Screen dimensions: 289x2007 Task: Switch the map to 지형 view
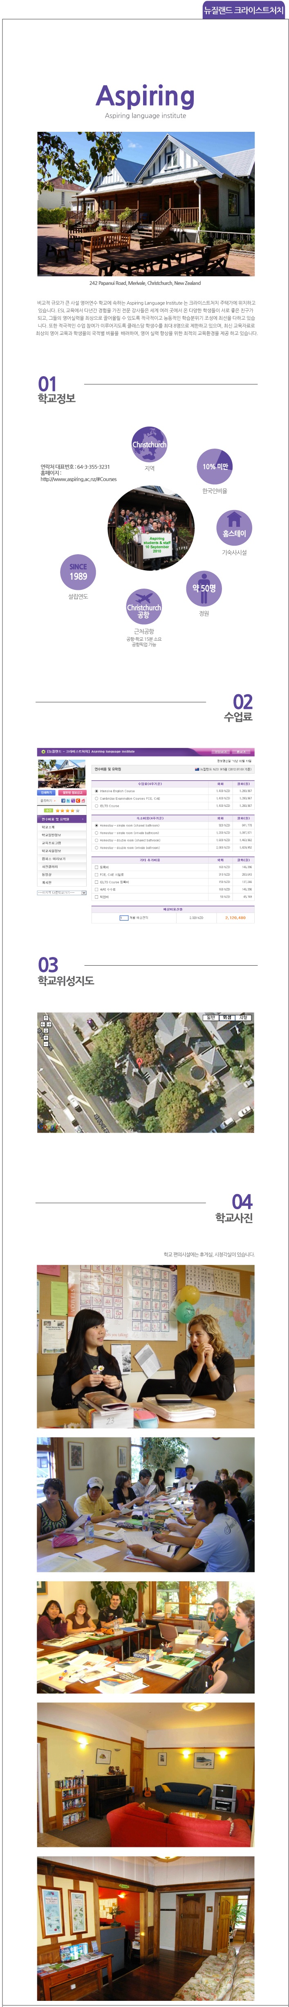(x=244, y=1018)
